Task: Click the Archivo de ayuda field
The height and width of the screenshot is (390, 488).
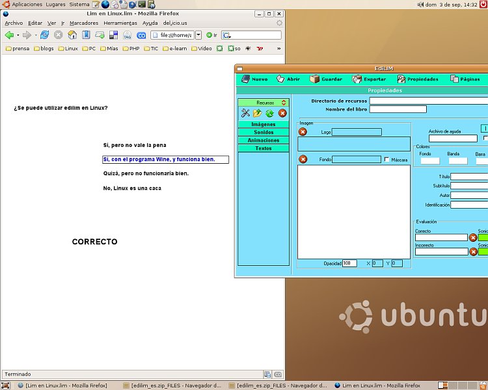Action: (x=453, y=138)
